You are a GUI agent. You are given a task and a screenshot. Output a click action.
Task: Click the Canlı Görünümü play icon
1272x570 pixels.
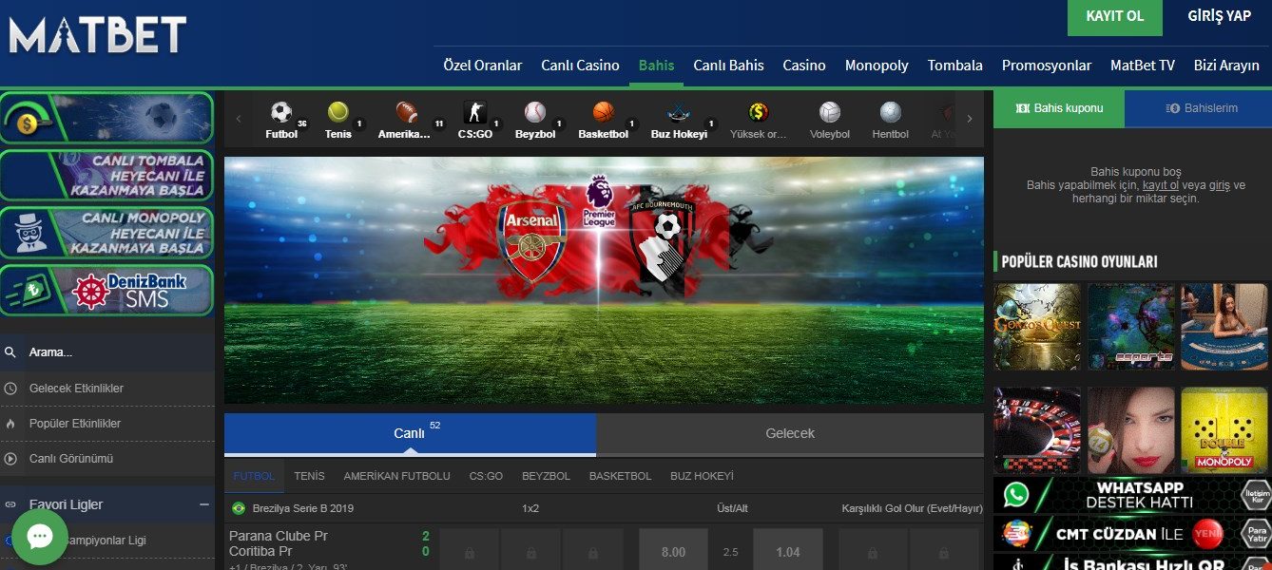10,459
